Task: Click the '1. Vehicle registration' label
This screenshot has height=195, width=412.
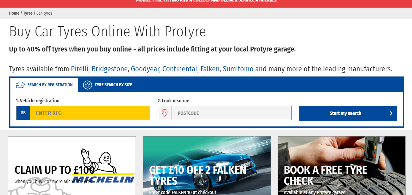Action: [38, 101]
